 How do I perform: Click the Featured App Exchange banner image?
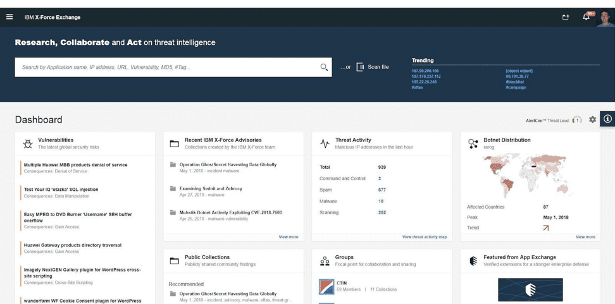point(530,289)
